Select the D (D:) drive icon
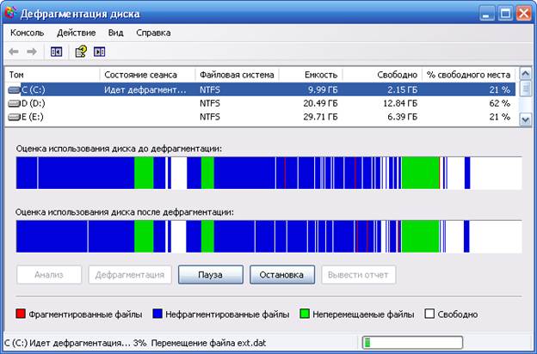 click(14, 103)
